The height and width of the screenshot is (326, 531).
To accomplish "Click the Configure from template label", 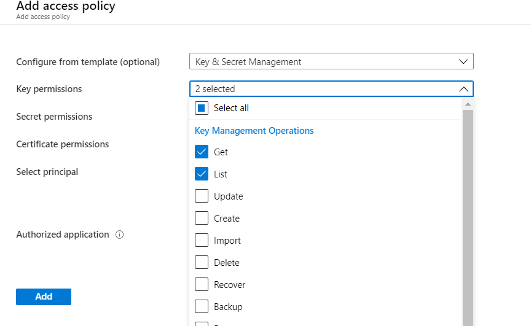I will pos(88,62).
